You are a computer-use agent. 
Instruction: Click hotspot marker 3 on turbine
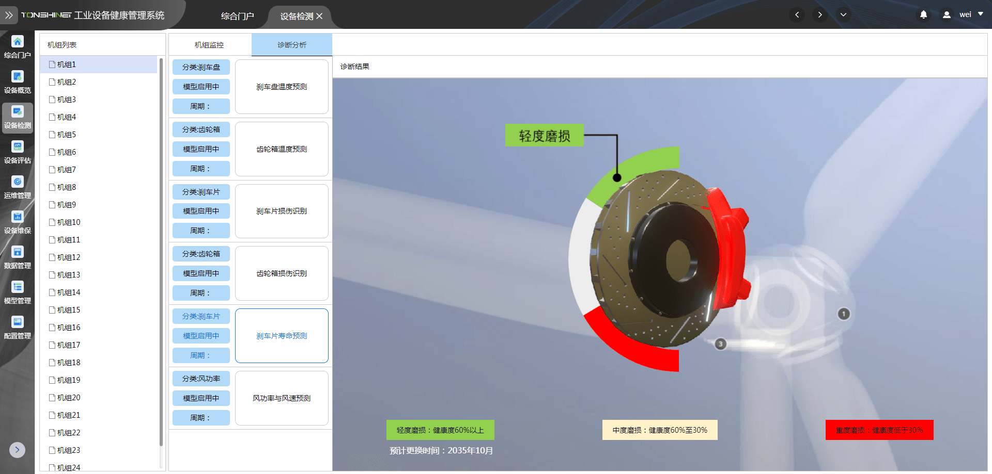720,344
